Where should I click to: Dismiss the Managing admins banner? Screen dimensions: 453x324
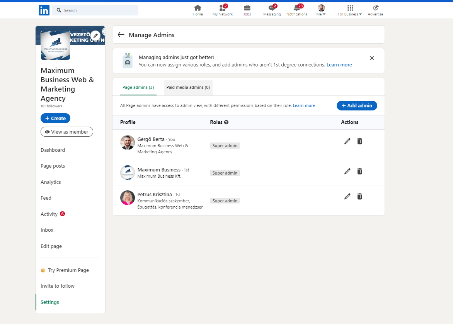coord(372,58)
